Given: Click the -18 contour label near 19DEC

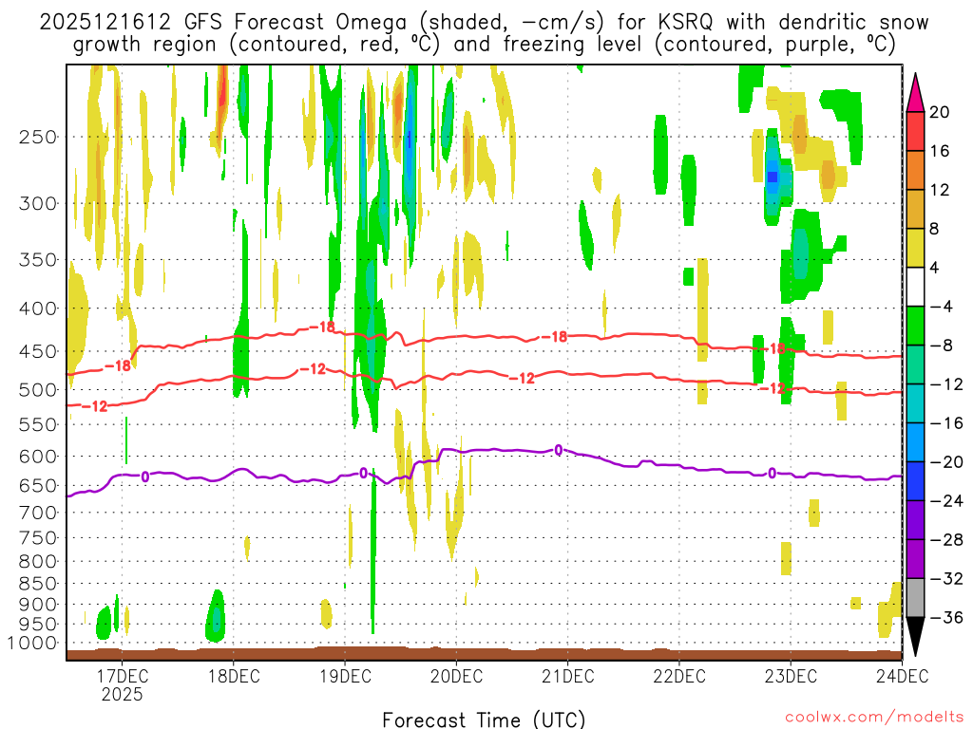Looking at the screenshot, I should 322,327.
